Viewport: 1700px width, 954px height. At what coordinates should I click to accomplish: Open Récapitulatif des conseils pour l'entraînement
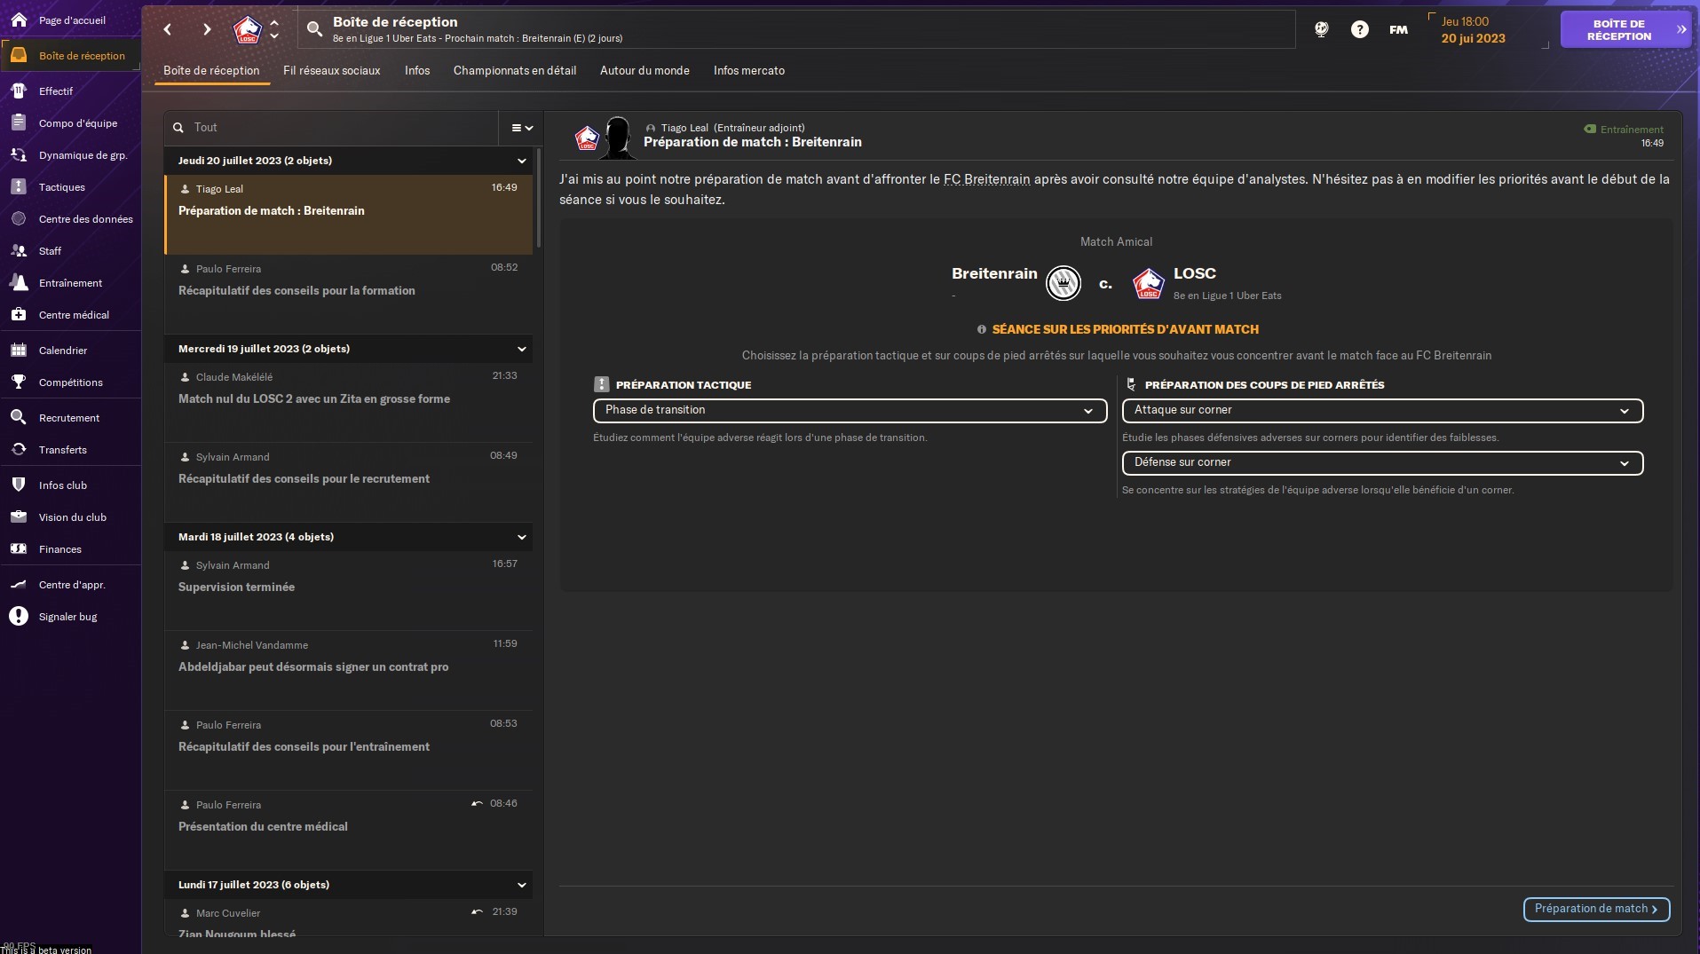348,749
